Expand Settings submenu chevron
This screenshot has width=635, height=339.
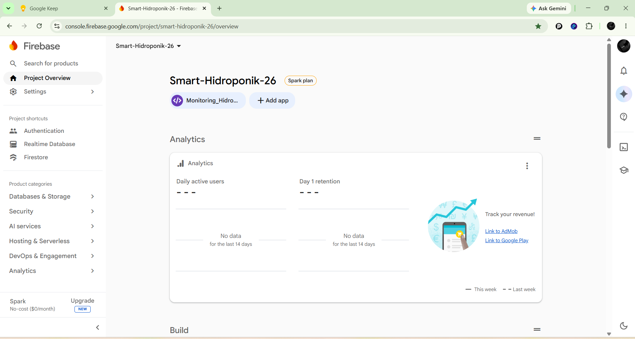point(93,92)
